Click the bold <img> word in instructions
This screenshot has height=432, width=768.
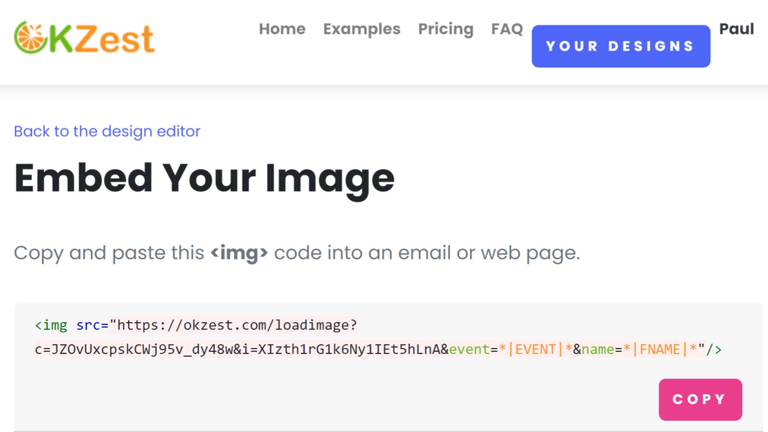coord(239,253)
